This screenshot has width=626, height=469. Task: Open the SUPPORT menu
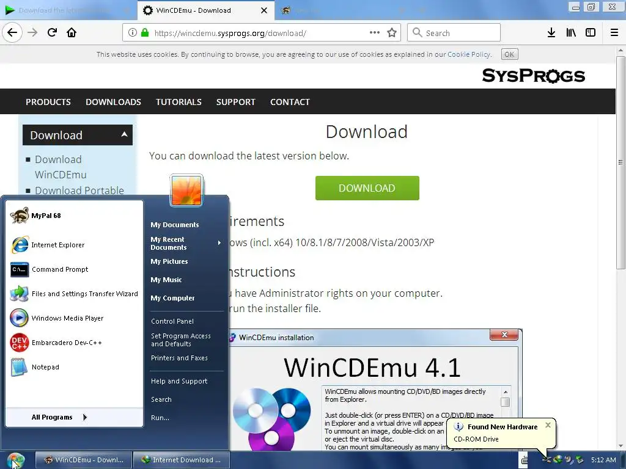[x=236, y=102]
